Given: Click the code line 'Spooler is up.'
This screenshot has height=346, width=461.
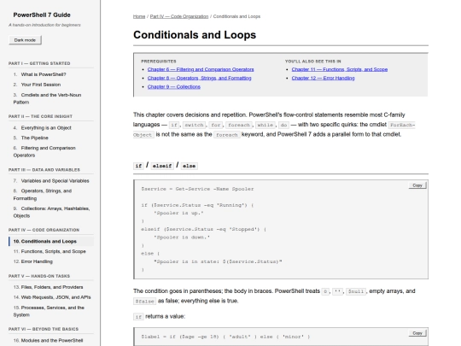Looking at the screenshot, I should pyautogui.click(x=178, y=213).
